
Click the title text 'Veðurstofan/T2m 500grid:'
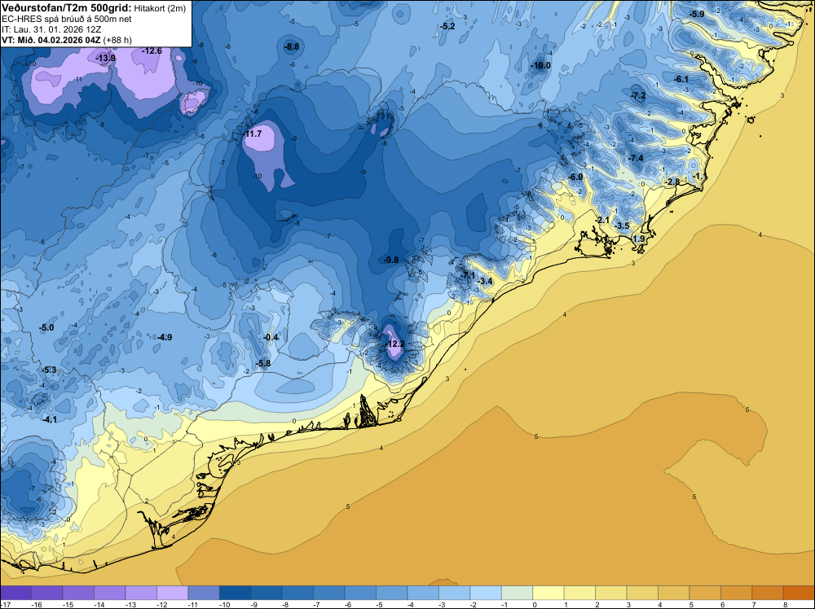click(67, 7)
